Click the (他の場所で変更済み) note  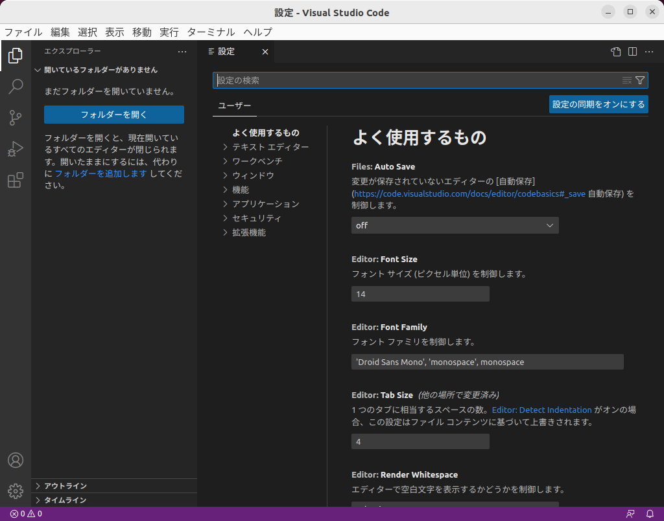tap(458, 395)
